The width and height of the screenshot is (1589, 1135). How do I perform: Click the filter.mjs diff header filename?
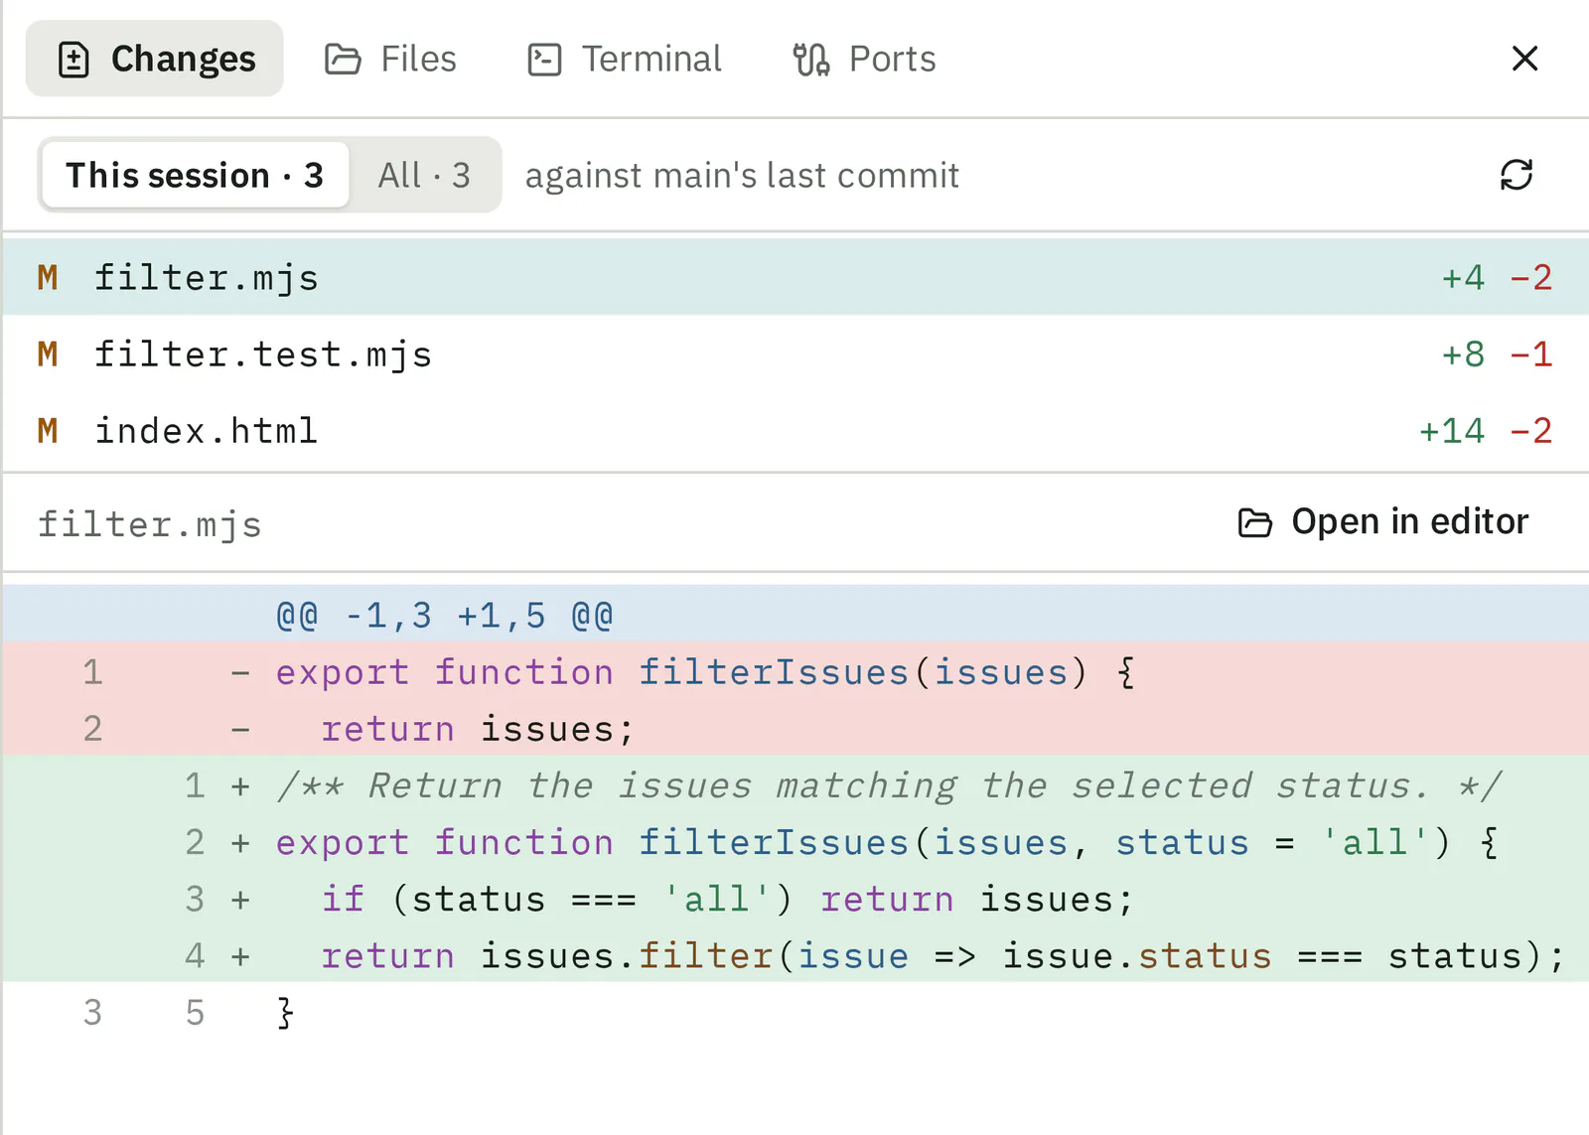(x=150, y=523)
